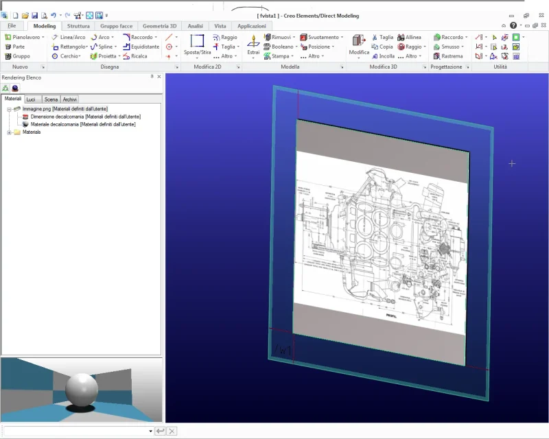The height and width of the screenshot is (439, 549).
Task: Switch to the Vista ribbon tab
Action: (220, 26)
